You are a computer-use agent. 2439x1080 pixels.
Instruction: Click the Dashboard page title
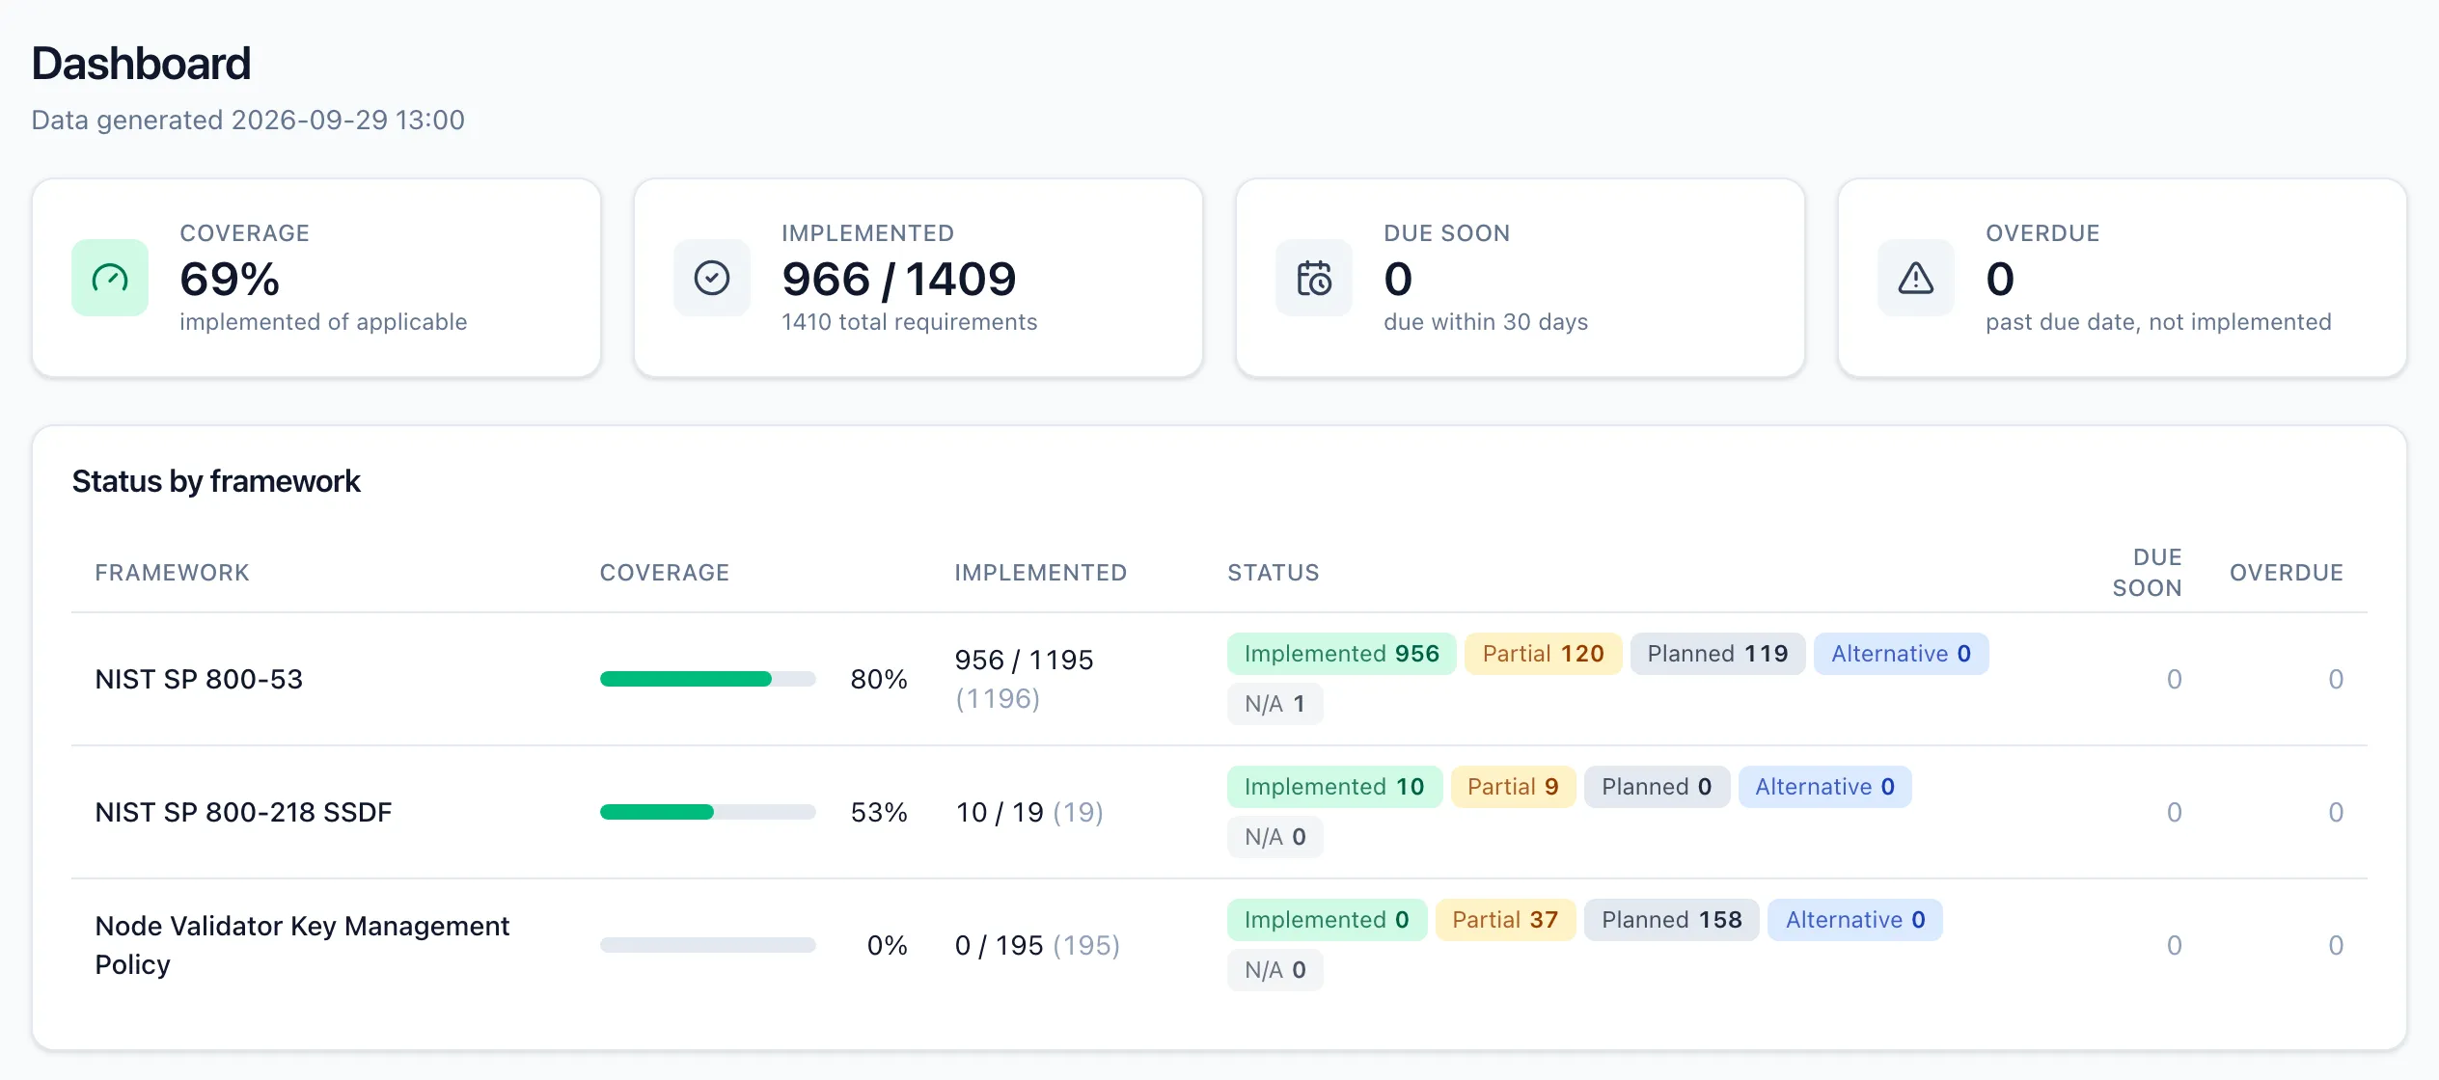tap(141, 64)
